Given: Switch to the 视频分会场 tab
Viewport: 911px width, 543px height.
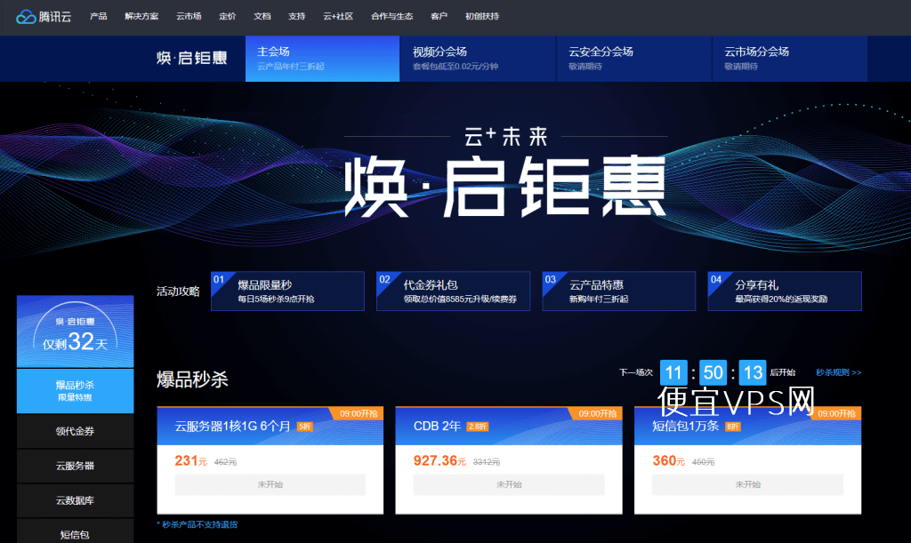Looking at the screenshot, I should (478, 59).
